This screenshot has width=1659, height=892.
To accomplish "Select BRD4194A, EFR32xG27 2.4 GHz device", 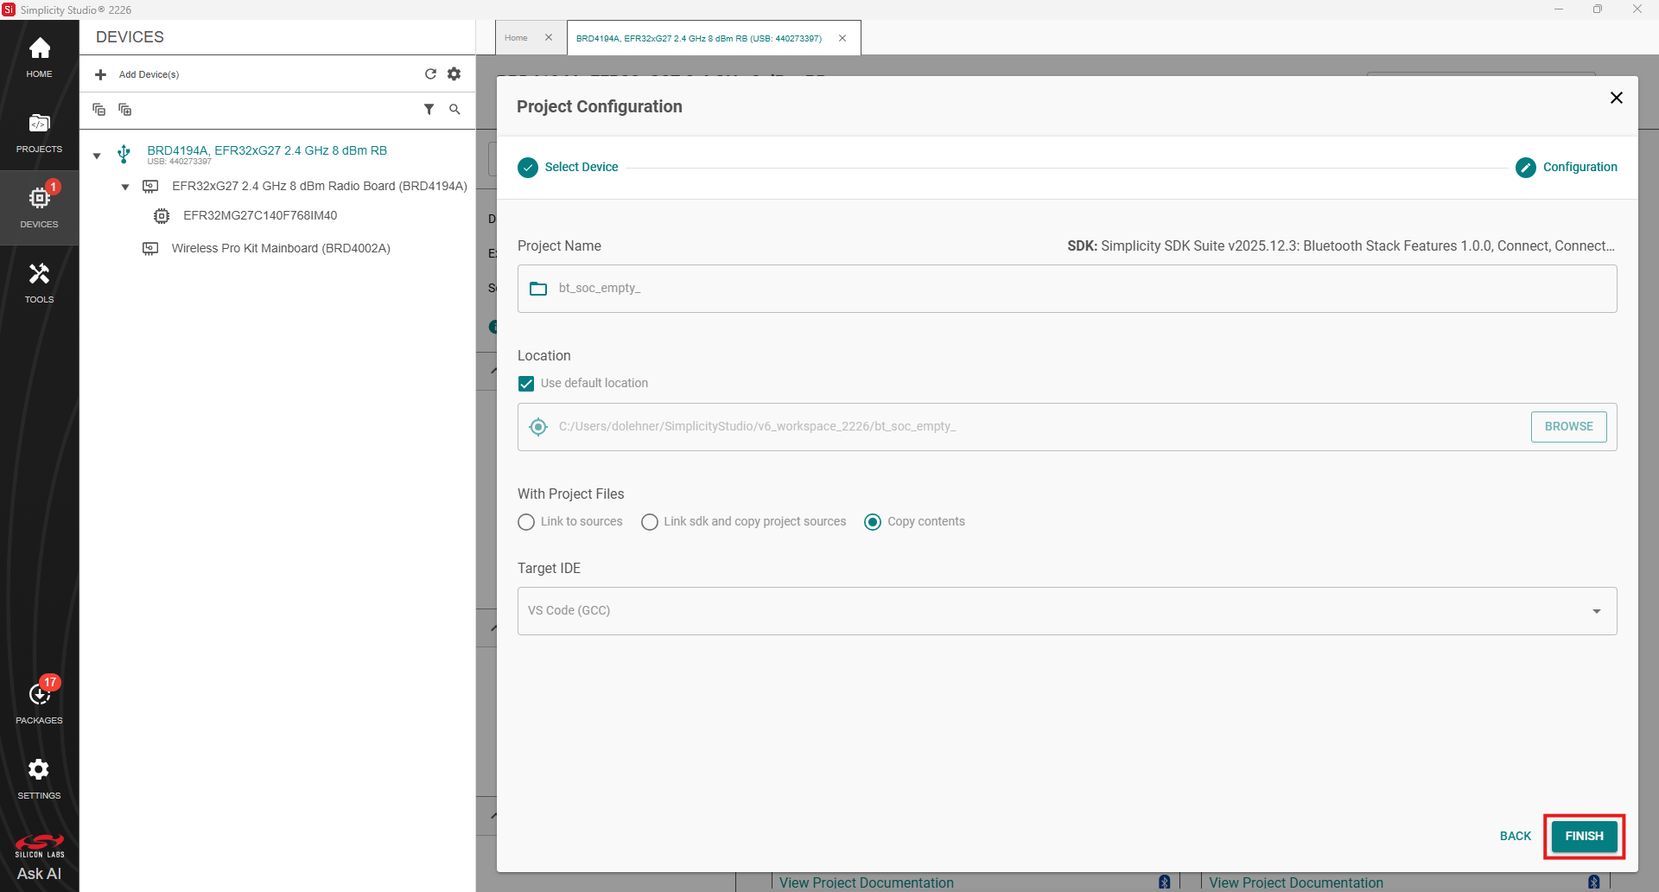I will (x=267, y=150).
